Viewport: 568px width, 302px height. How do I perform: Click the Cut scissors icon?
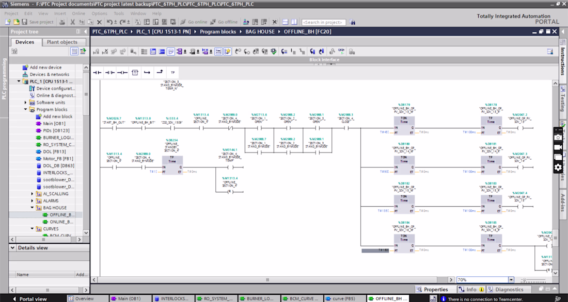point(72,22)
